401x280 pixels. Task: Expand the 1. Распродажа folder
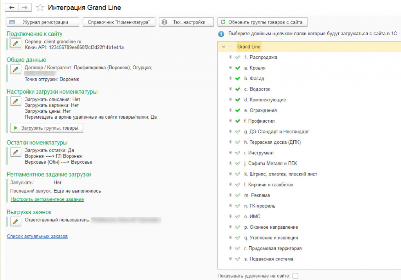[230, 57]
